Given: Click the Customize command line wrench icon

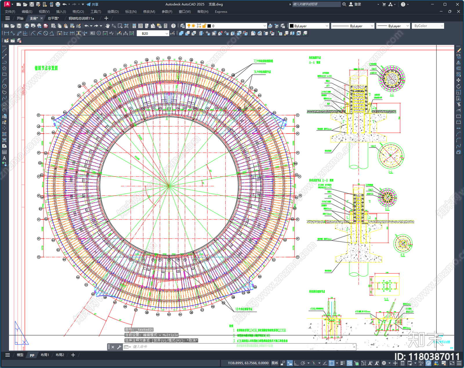Looking at the screenshot, I should click(x=119, y=347).
